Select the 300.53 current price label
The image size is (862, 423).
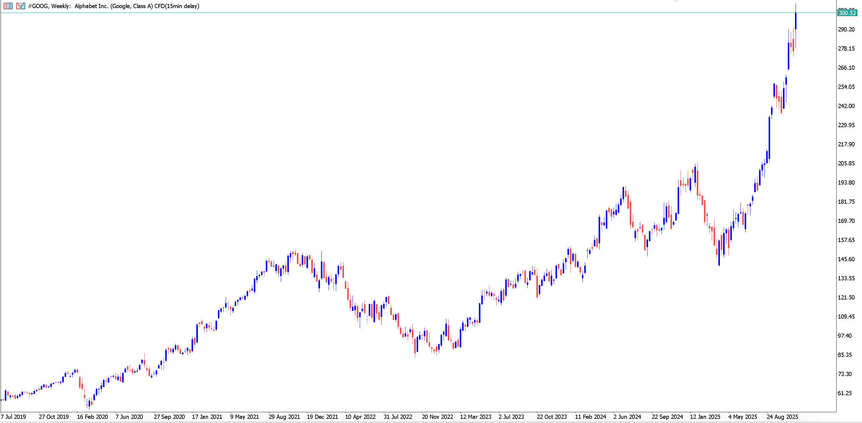coord(847,13)
